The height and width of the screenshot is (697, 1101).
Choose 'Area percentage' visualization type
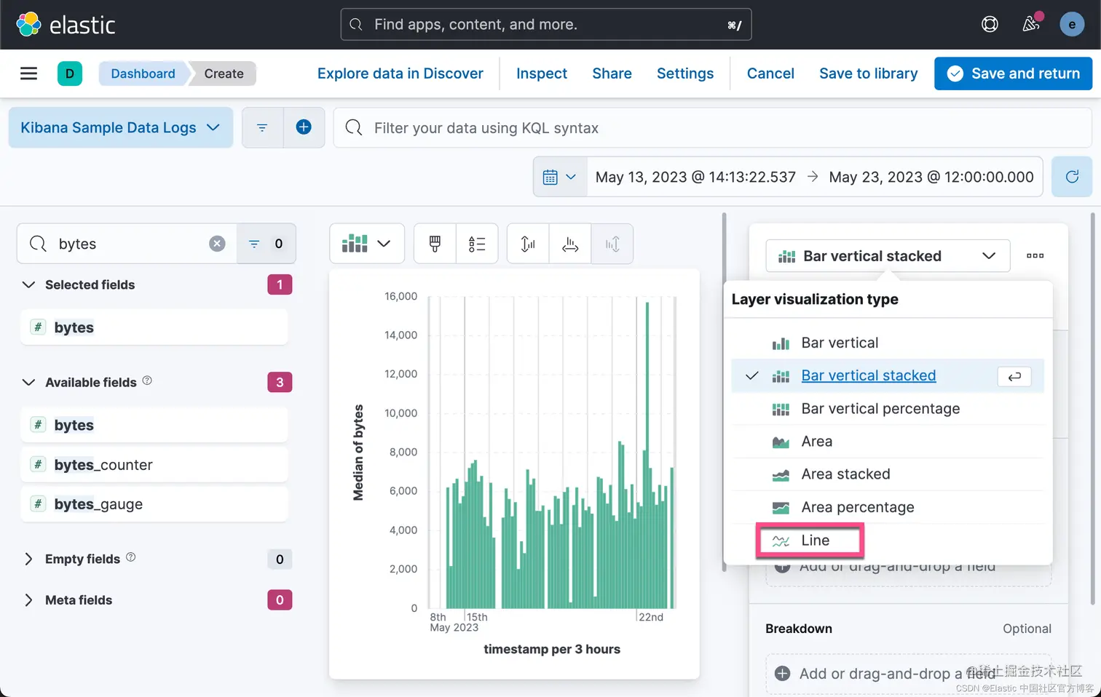pyautogui.click(x=888, y=507)
